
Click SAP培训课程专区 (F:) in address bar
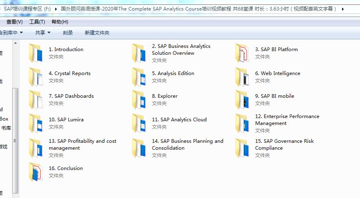[27, 9]
